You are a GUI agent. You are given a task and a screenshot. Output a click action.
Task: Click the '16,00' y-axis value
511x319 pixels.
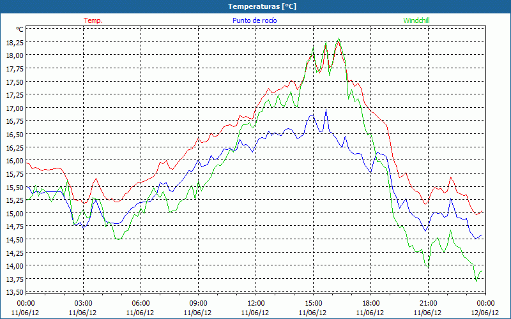pos(15,161)
